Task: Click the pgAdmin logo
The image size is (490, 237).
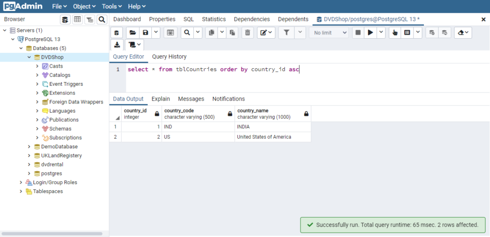Action: tap(23, 6)
